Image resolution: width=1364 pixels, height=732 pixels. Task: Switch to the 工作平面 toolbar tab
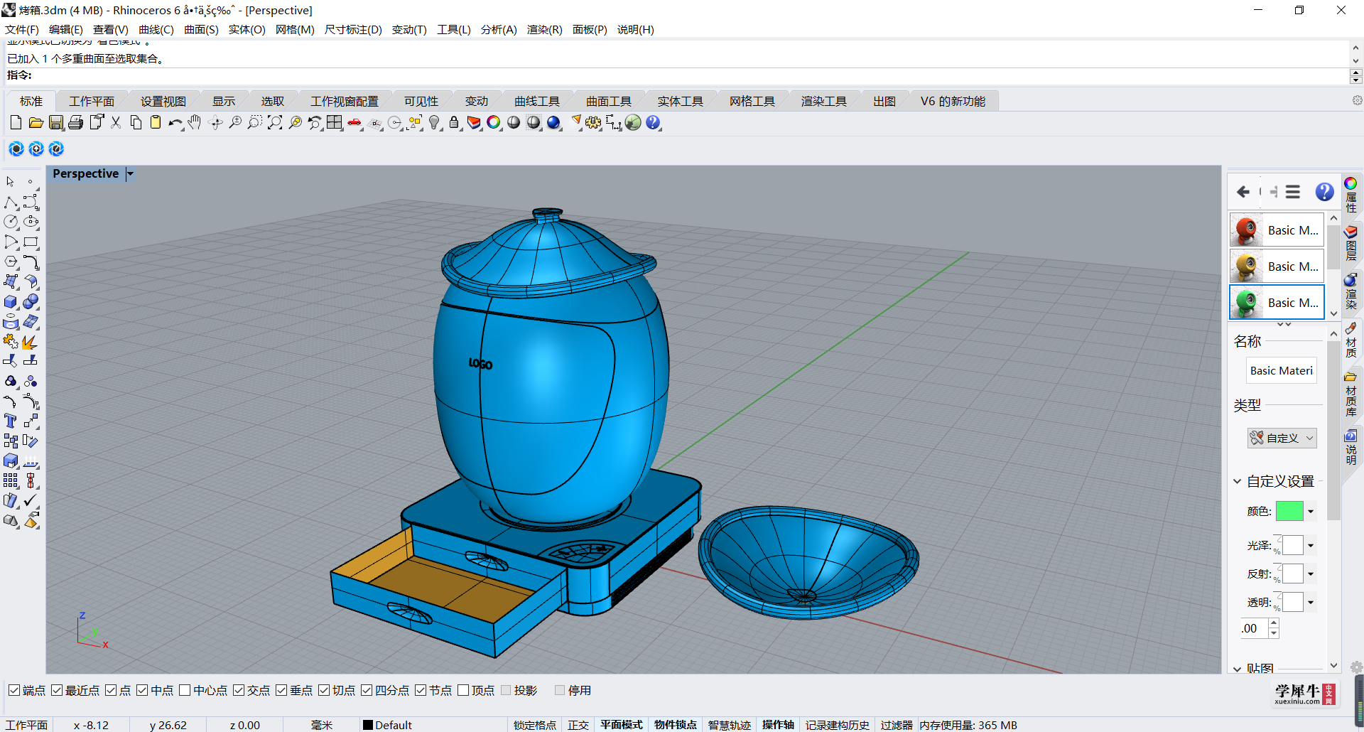[92, 101]
